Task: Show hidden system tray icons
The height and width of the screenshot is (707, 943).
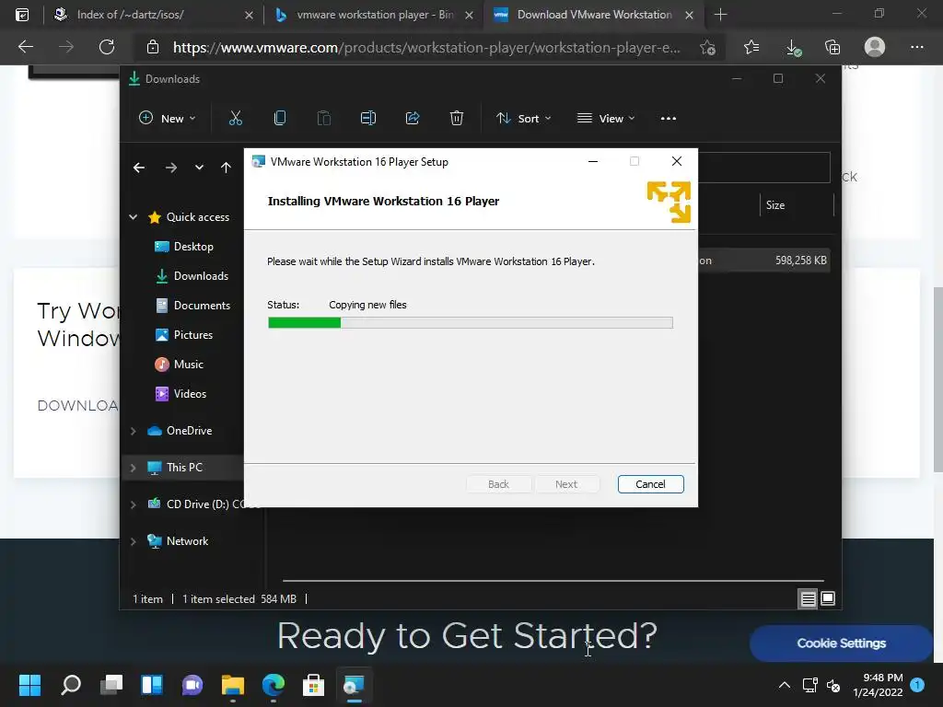Action: click(x=785, y=685)
